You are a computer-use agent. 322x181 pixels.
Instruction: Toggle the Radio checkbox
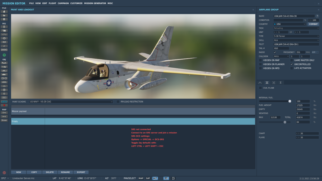pyautogui.click(x=275, y=52)
